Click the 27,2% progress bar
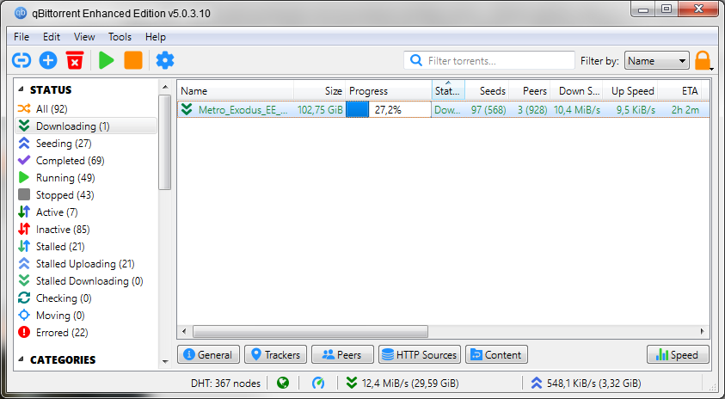The height and width of the screenshot is (399, 725). [x=389, y=109]
